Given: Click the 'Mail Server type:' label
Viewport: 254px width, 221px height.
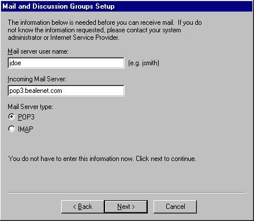Looking at the screenshot, I should (x=30, y=107).
